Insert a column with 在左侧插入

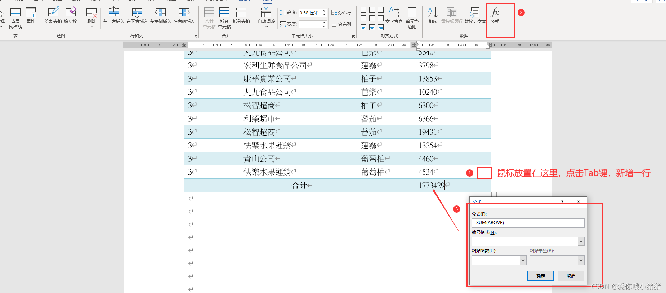[x=160, y=16]
